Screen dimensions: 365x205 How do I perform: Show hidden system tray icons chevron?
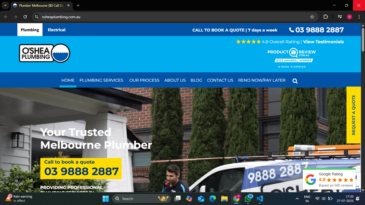coord(297,199)
